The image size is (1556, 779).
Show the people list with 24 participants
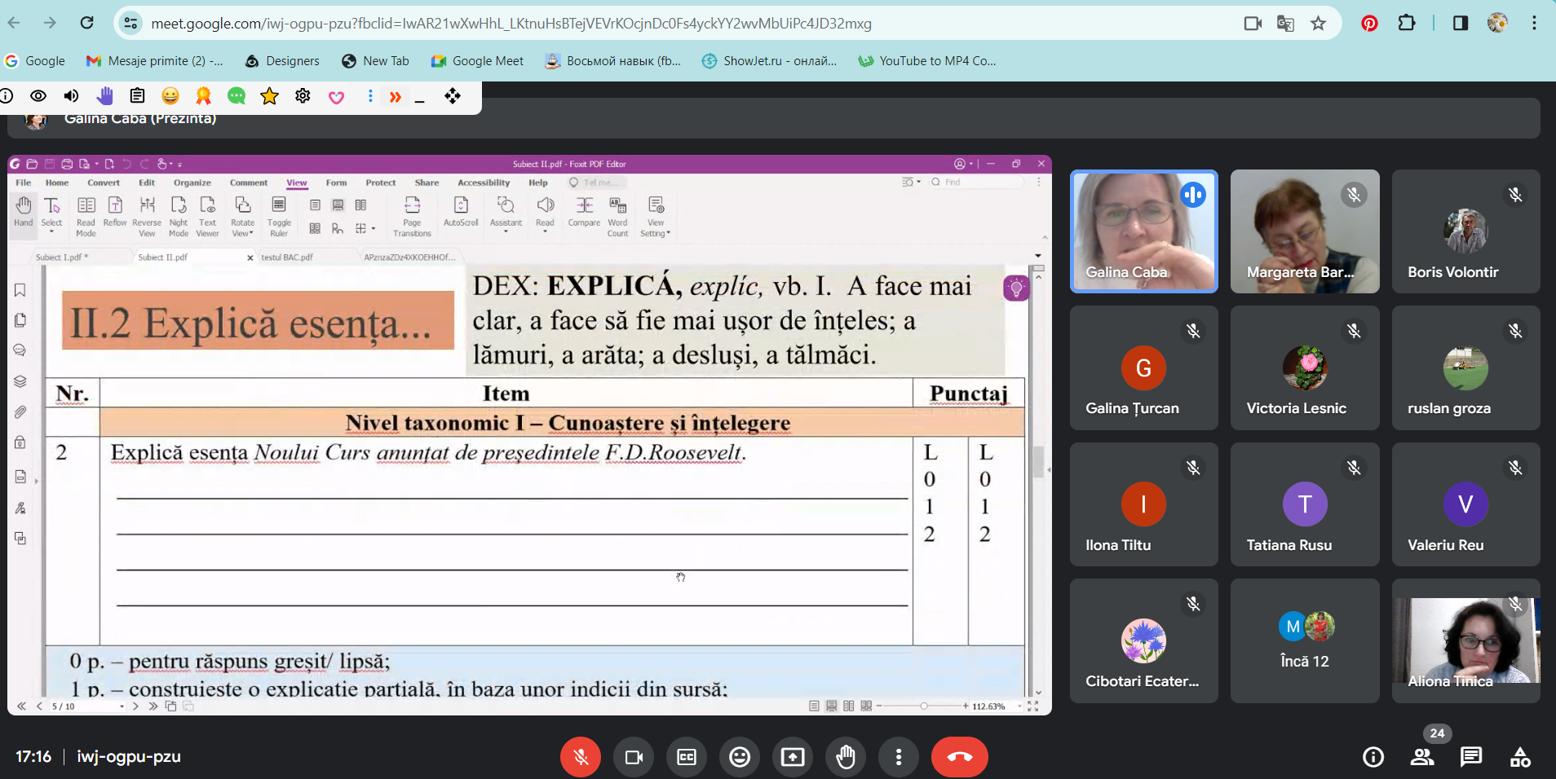tap(1422, 757)
